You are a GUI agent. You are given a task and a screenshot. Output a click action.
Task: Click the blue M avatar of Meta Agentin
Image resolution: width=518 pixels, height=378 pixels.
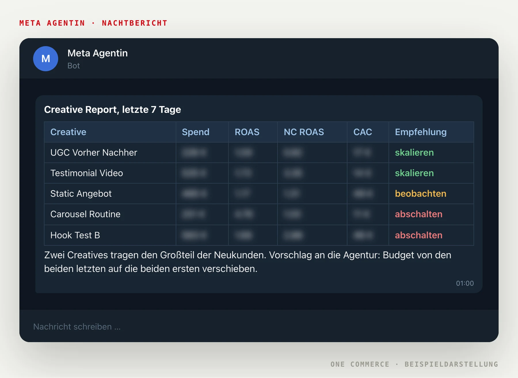coord(45,59)
